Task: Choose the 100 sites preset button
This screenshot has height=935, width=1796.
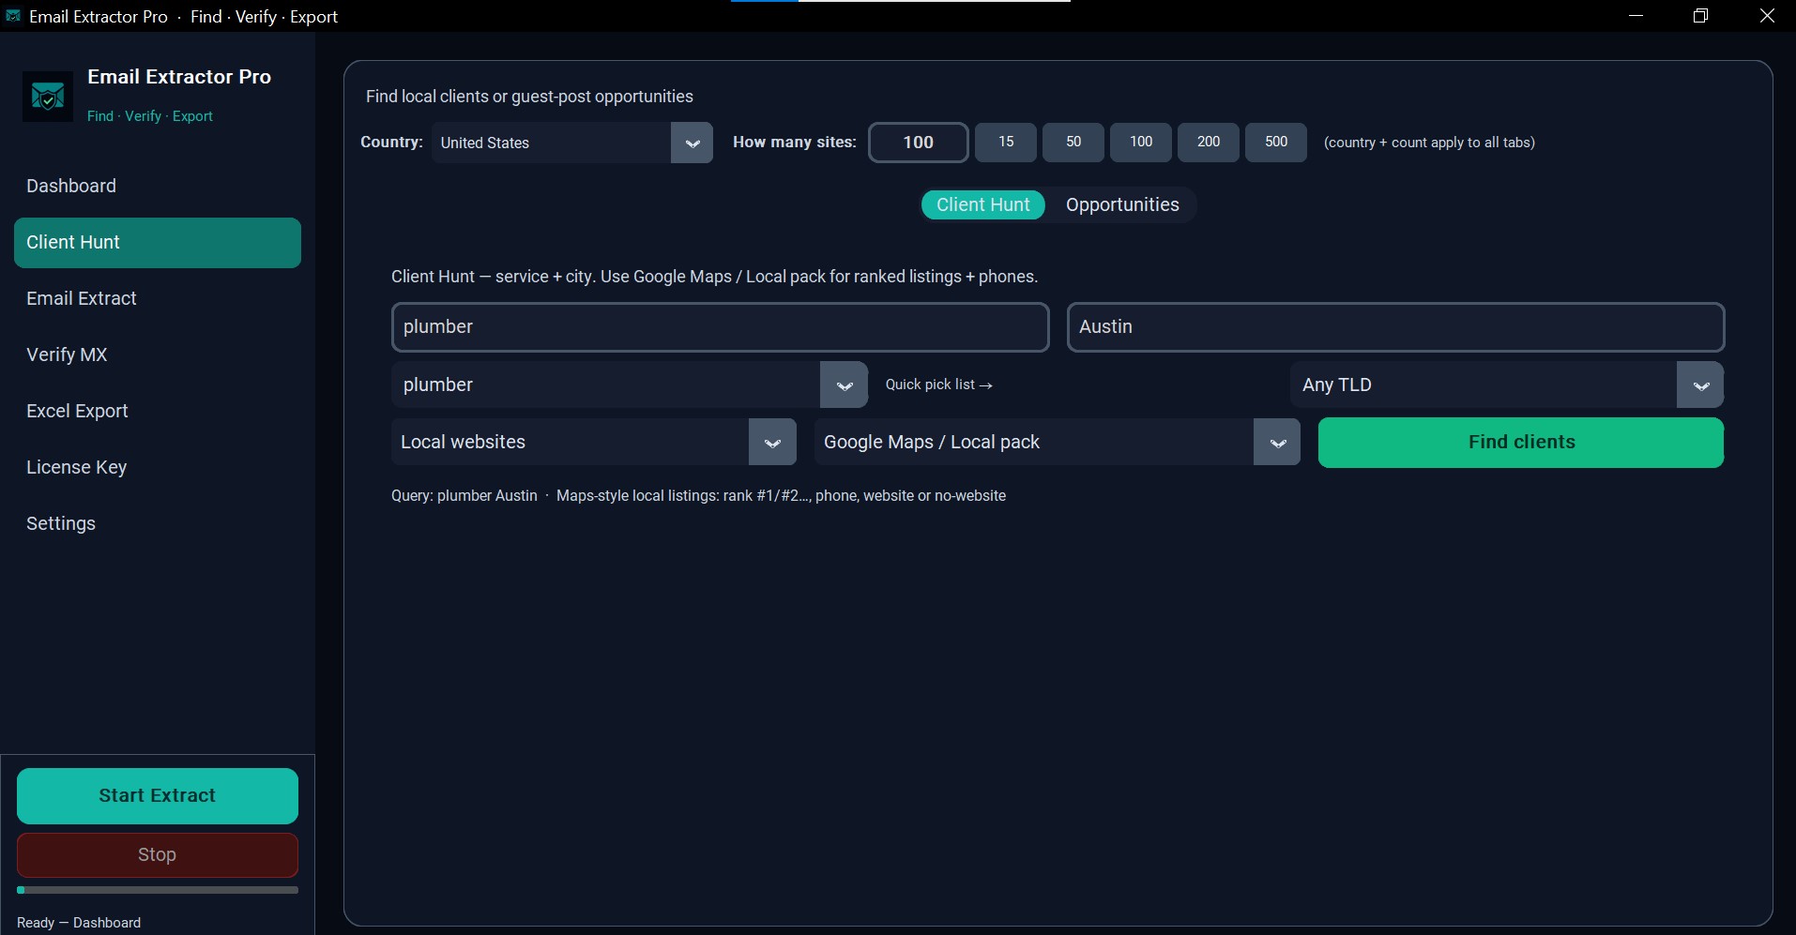Action: (1141, 142)
